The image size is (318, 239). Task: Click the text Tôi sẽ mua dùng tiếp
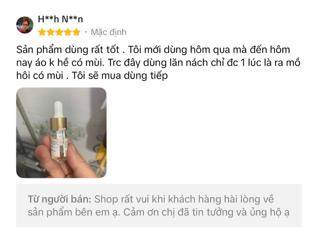(x=120, y=76)
